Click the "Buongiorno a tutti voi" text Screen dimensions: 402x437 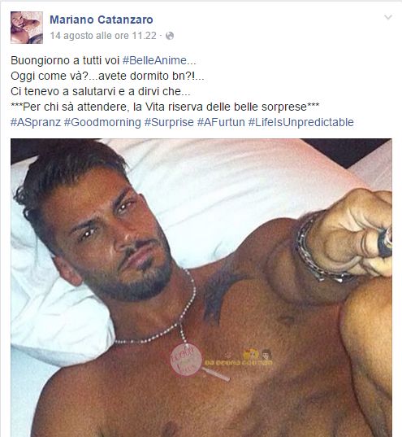pyautogui.click(x=65, y=60)
